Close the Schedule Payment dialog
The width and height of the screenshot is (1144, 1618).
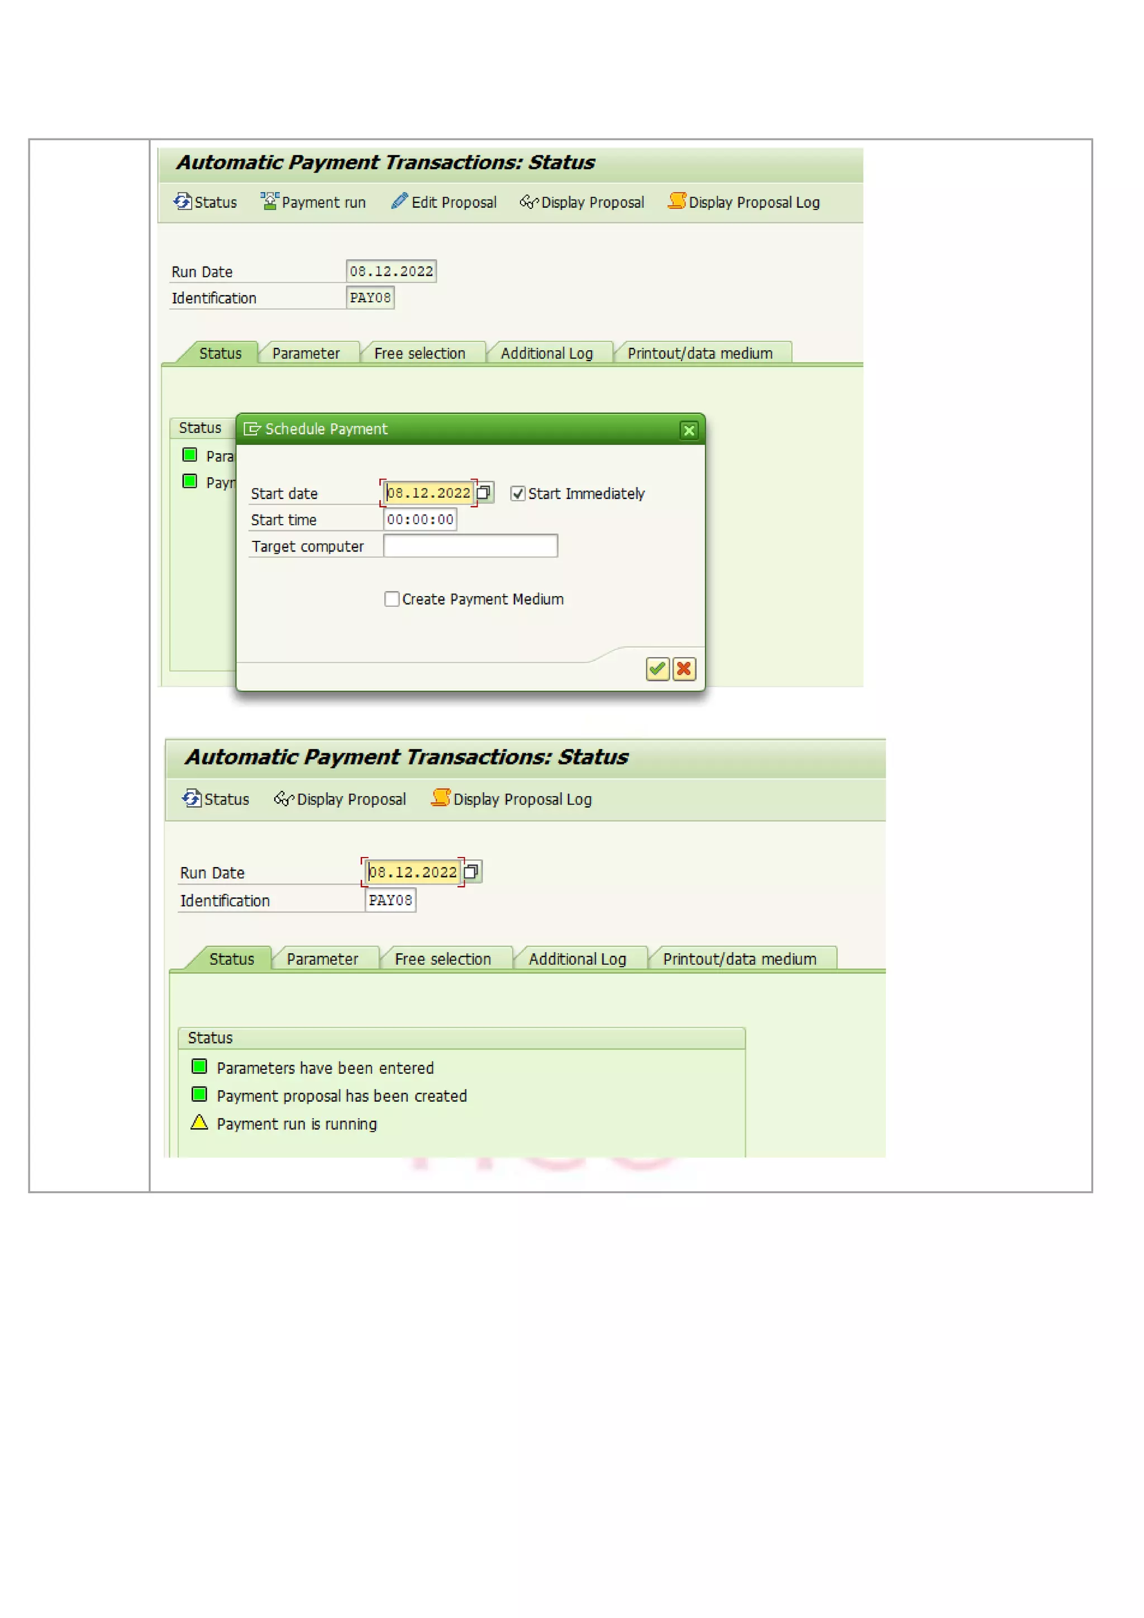click(689, 430)
